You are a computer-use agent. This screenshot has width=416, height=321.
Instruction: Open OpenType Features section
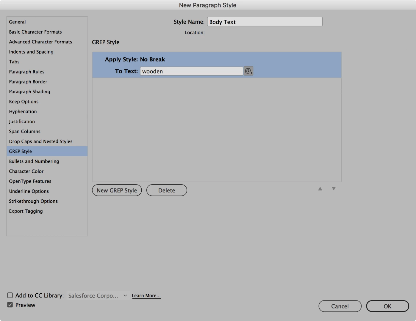(x=47, y=181)
